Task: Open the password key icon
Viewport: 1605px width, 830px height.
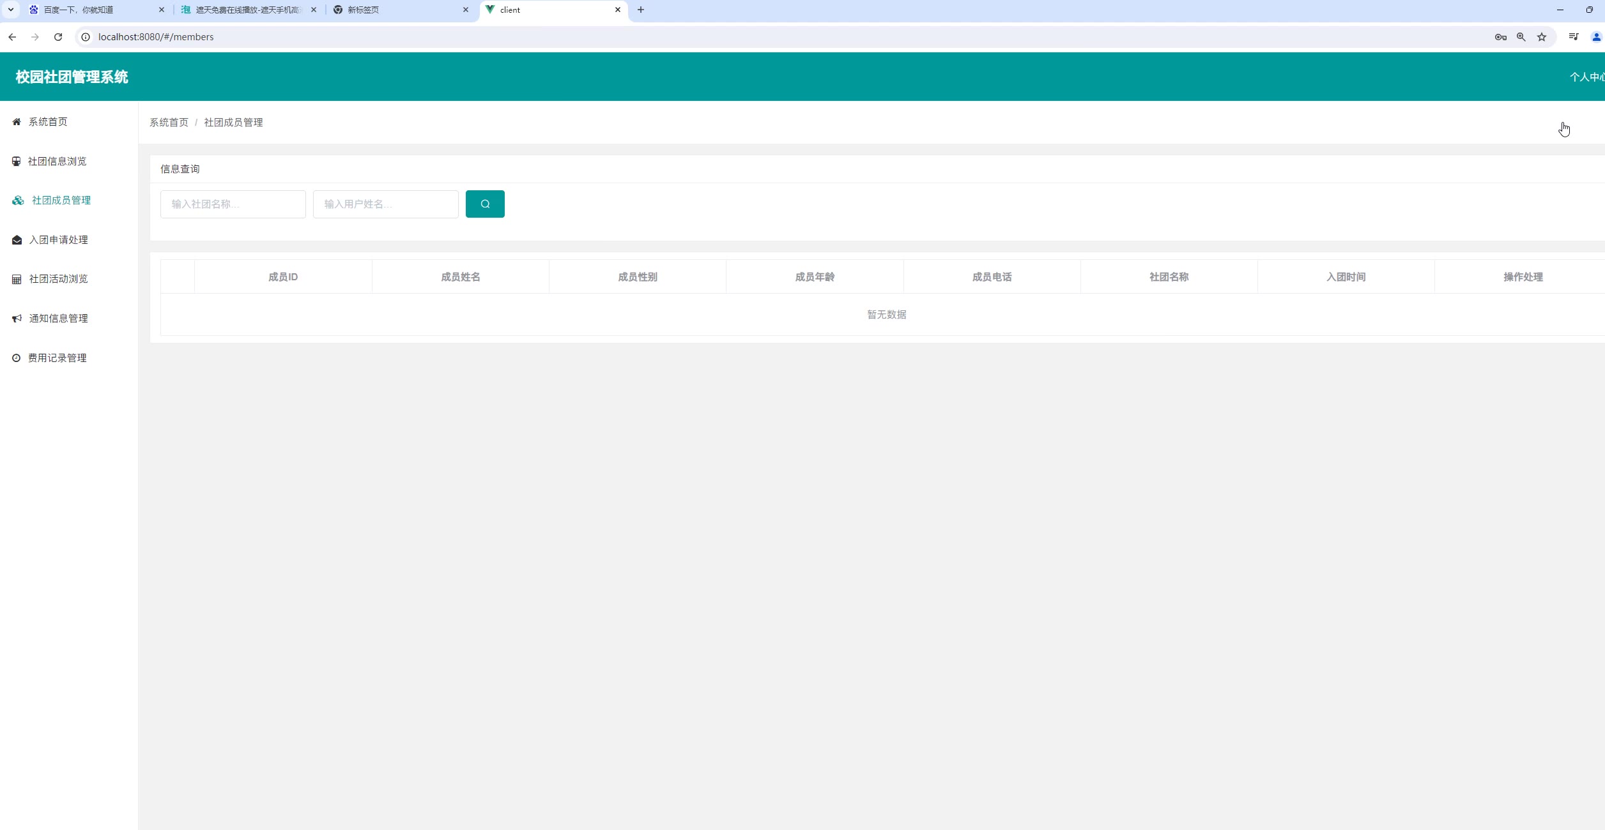Action: coord(1500,37)
